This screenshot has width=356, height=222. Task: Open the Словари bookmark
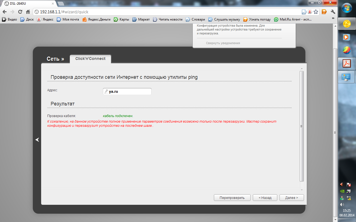click(x=195, y=19)
